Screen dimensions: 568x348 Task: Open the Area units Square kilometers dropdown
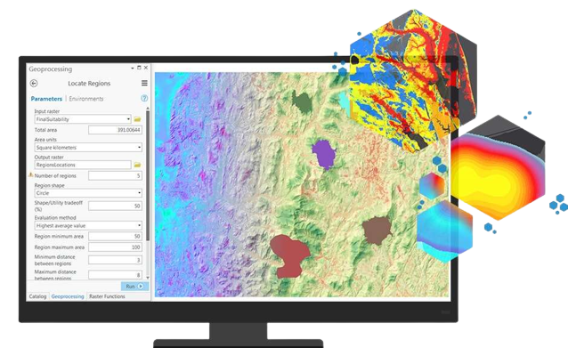pos(88,148)
